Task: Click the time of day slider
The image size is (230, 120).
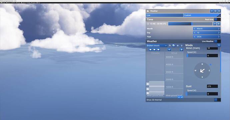Action: (190, 24)
